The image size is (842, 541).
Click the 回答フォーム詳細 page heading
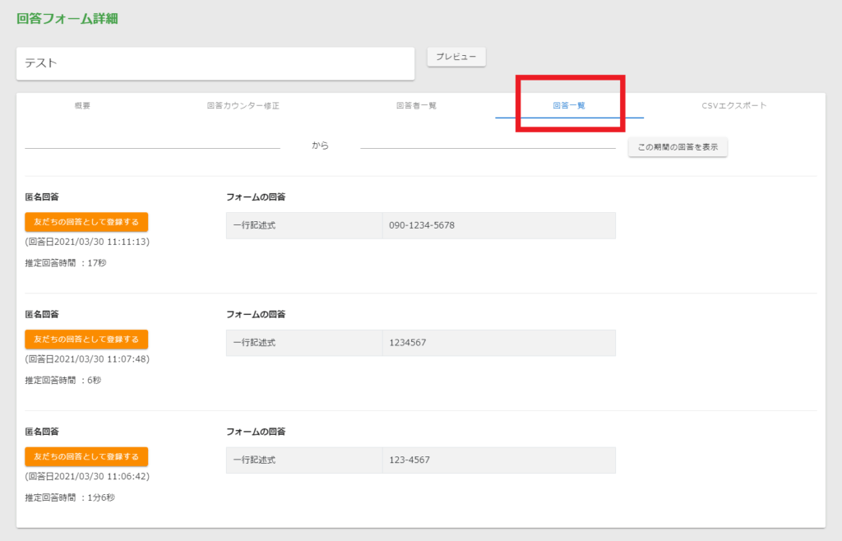[67, 18]
